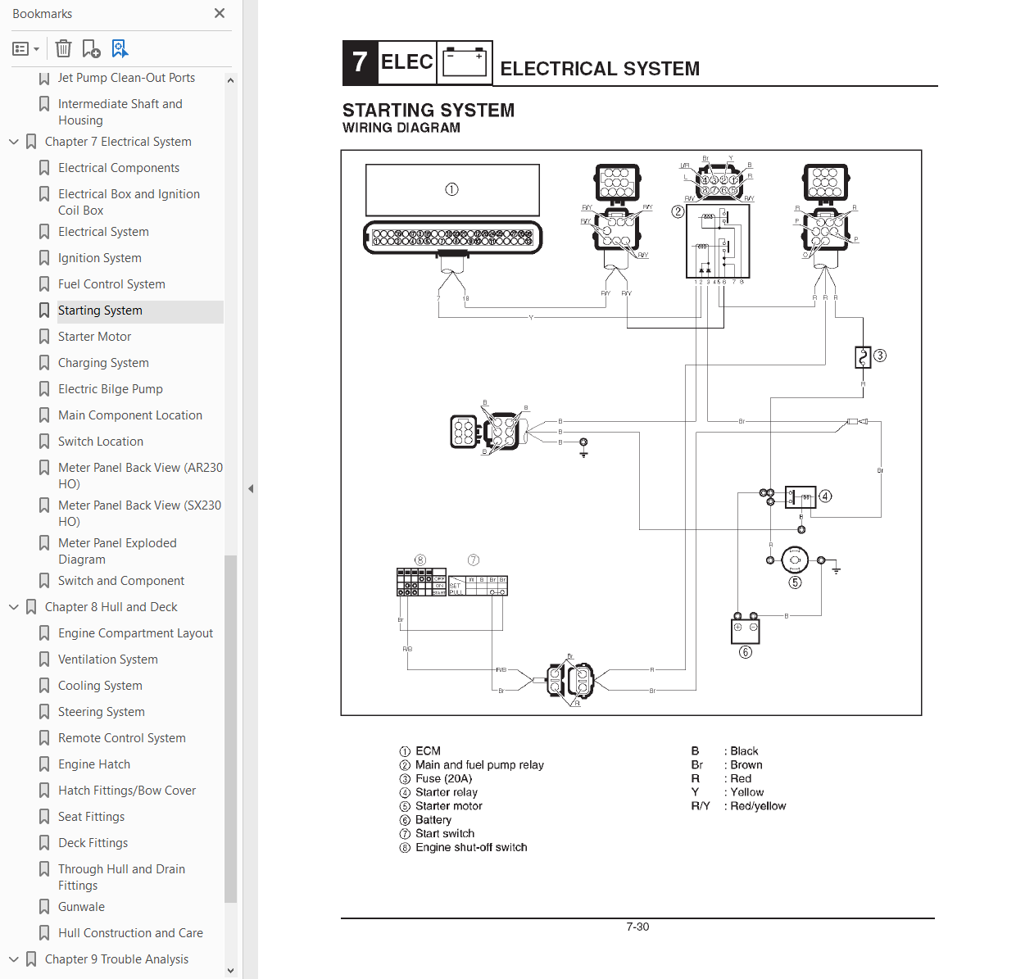Go to Meter Panel Exploded Diagram bookmark

click(117, 551)
